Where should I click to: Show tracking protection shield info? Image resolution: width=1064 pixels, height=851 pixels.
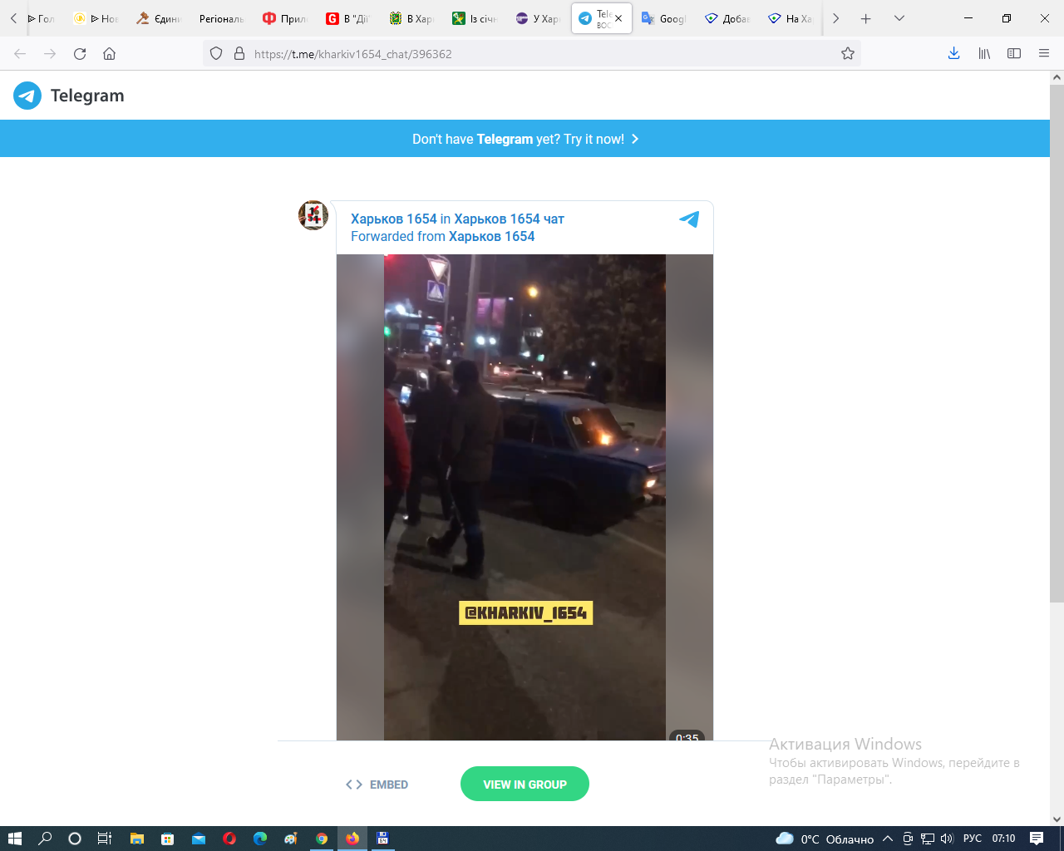click(216, 54)
